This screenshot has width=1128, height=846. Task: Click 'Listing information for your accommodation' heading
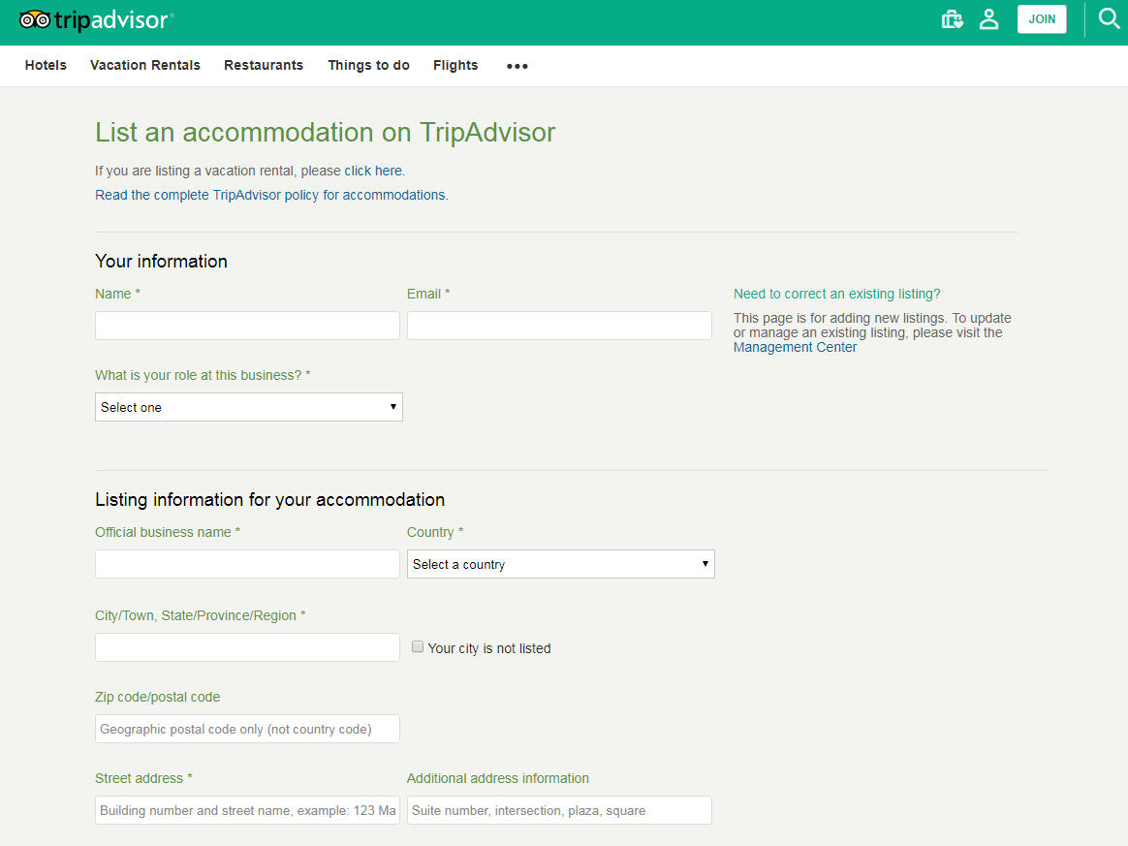click(x=269, y=500)
